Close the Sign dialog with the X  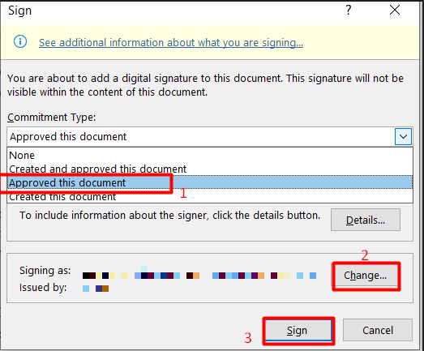395,11
